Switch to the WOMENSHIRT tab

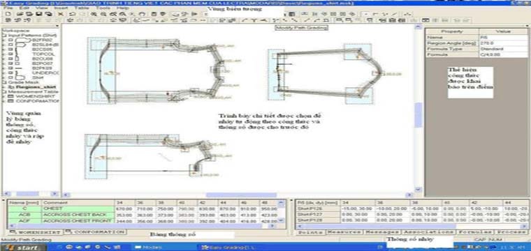pyautogui.click(x=35, y=232)
